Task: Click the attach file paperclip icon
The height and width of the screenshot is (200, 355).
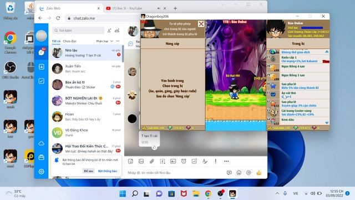Action: (x=151, y=161)
